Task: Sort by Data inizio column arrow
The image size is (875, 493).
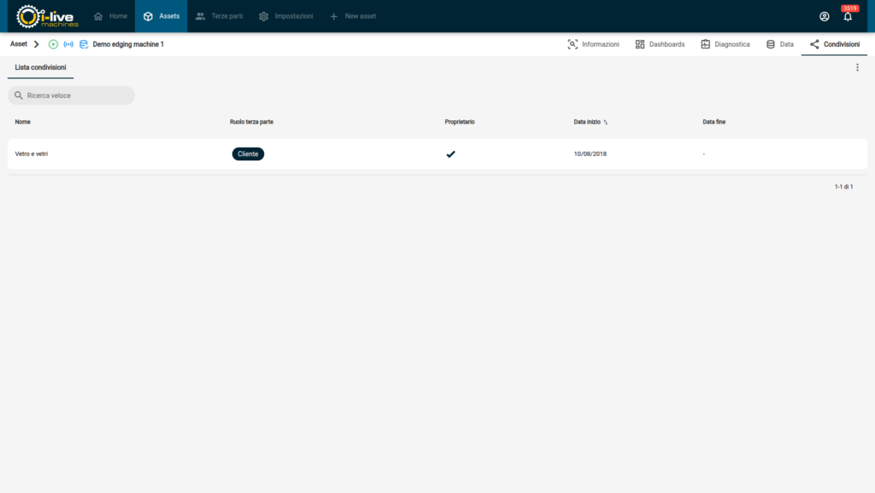Action: point(606,123)
